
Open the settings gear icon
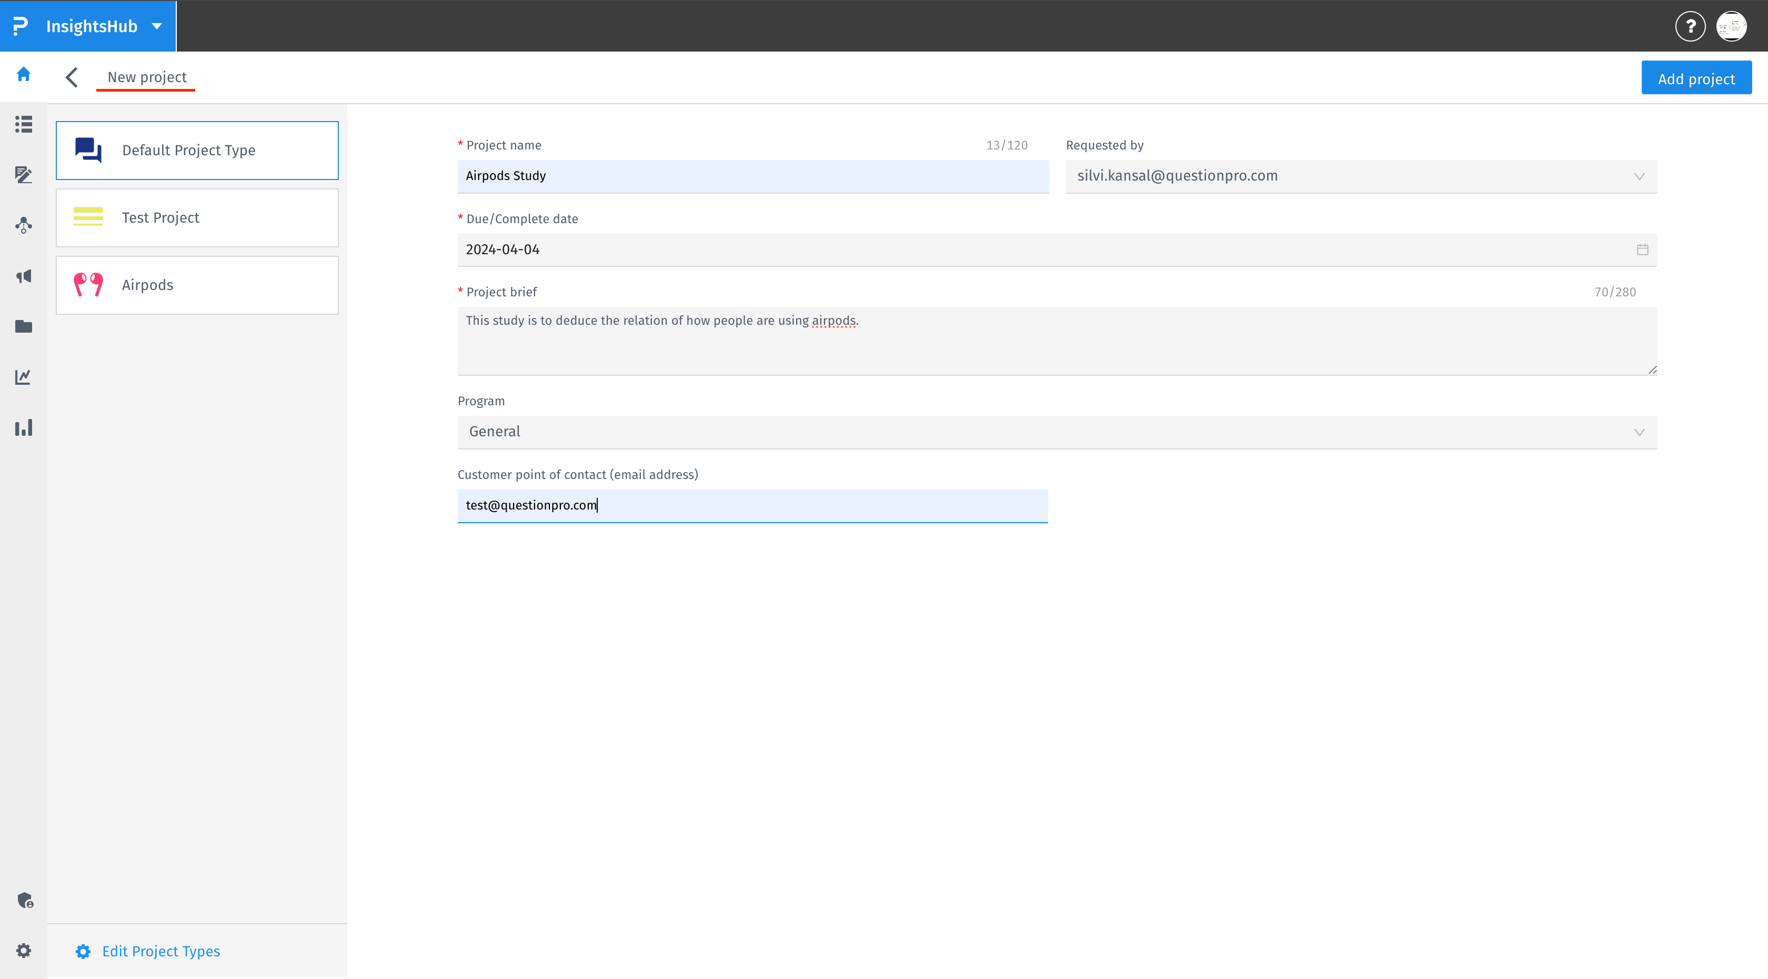click(x=23, y=951)
